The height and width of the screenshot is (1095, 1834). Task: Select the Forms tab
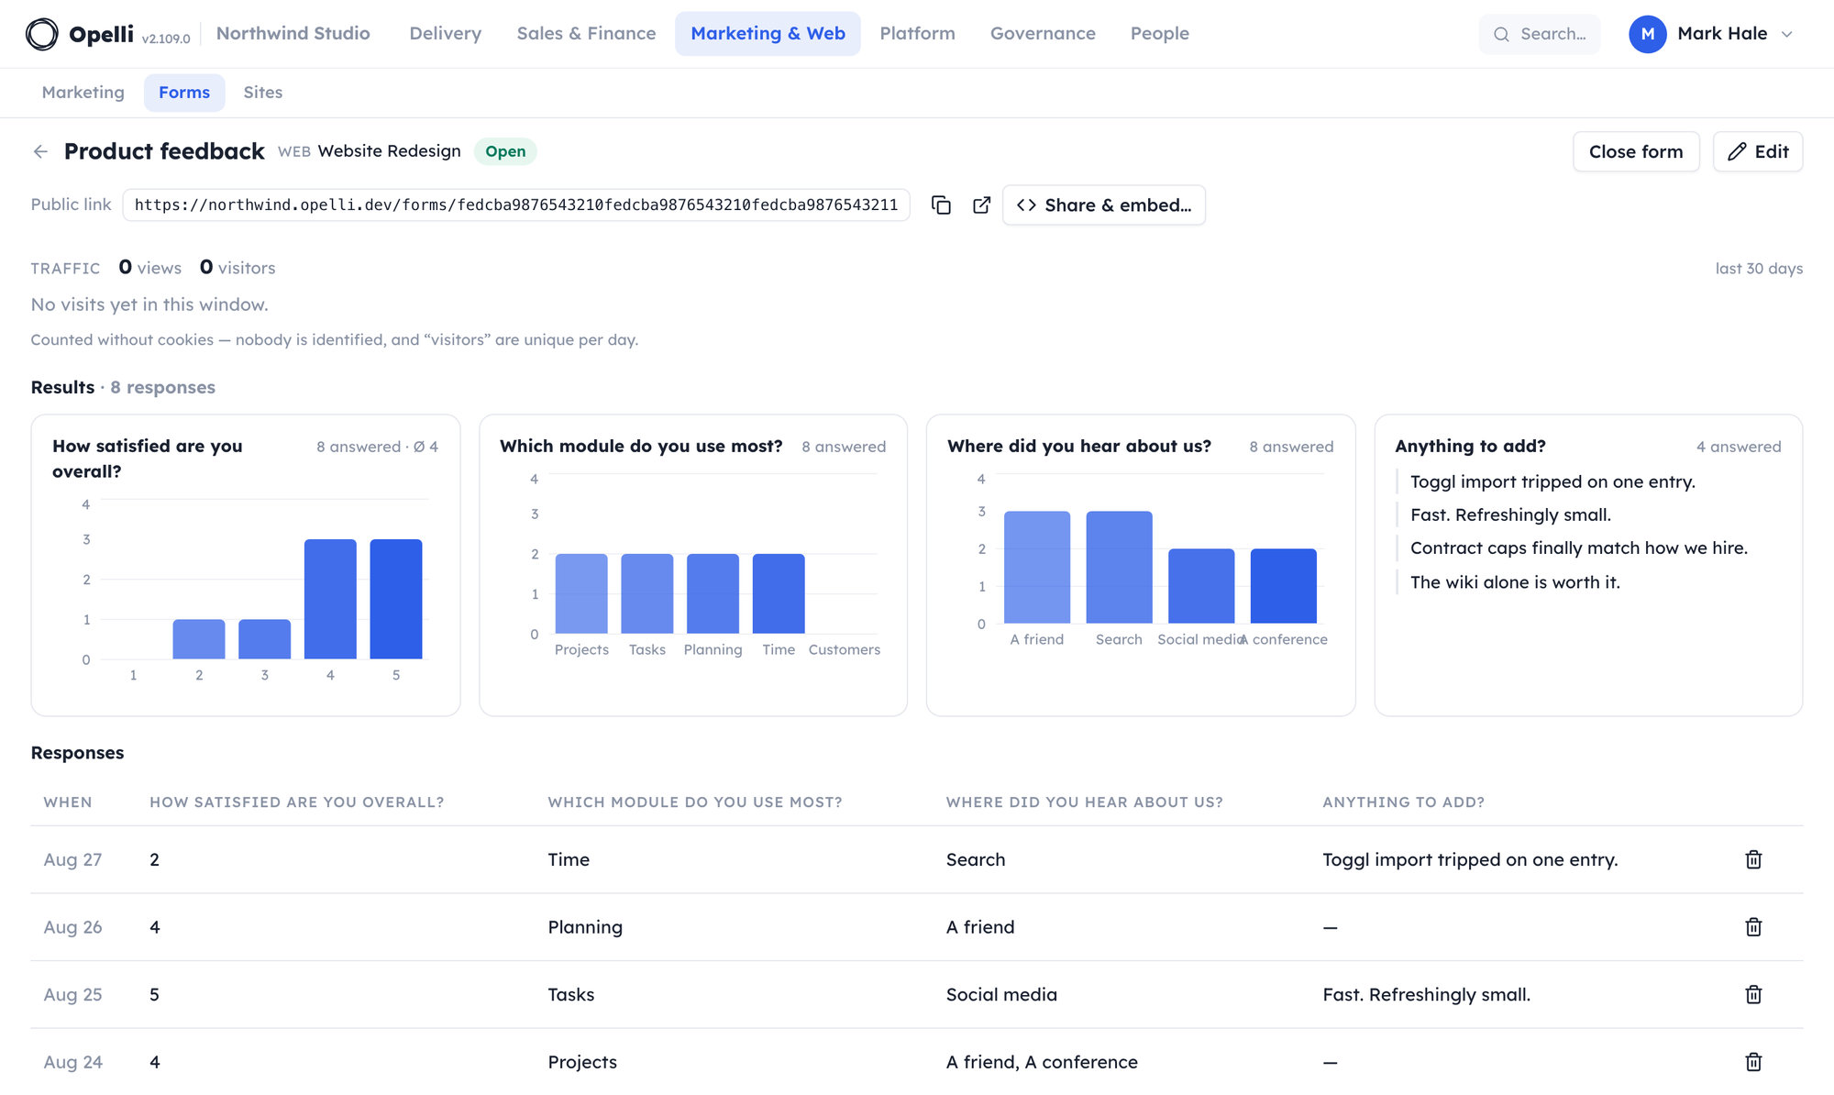point(184,93)
